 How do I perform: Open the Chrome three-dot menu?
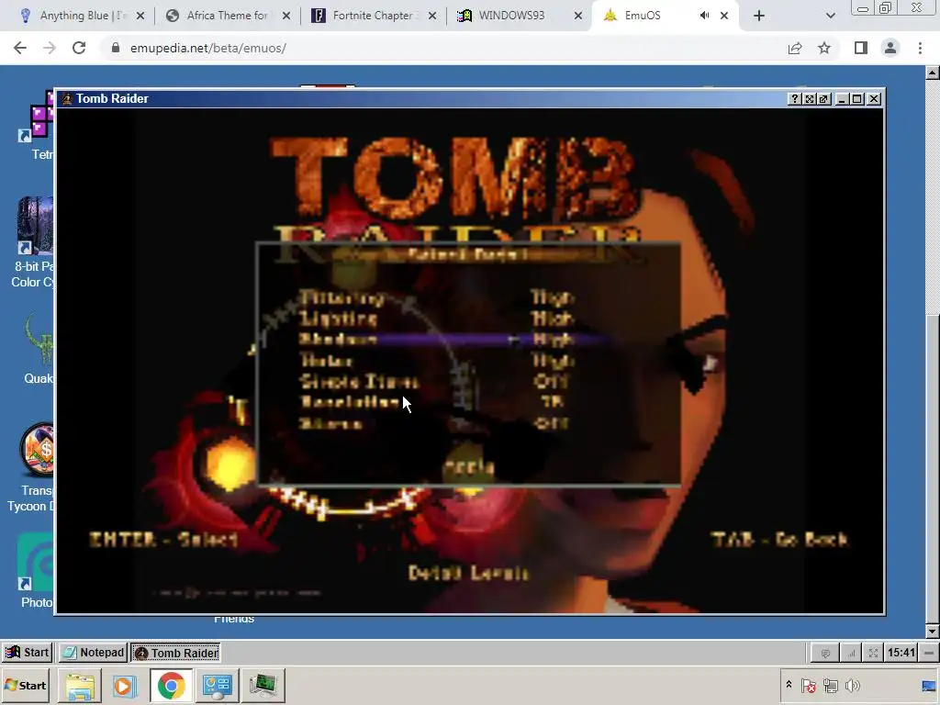920,48
